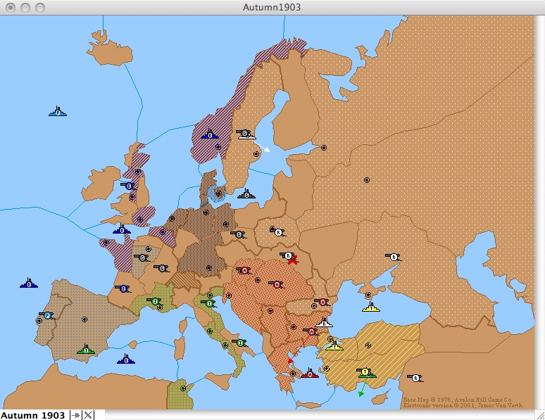545x420 pixels.
Task: Click the Serbia supply center dot
Action: pyautogui.click(x=270, y=311)
